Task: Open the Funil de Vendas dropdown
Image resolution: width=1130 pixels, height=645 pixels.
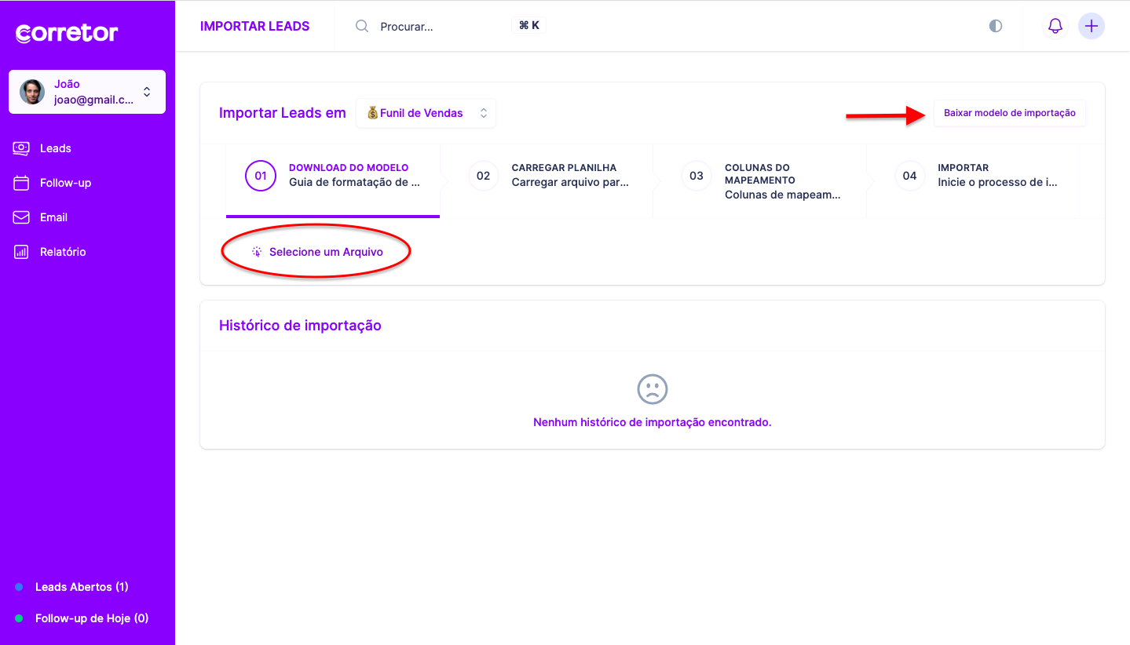Action: pos(426,113)
